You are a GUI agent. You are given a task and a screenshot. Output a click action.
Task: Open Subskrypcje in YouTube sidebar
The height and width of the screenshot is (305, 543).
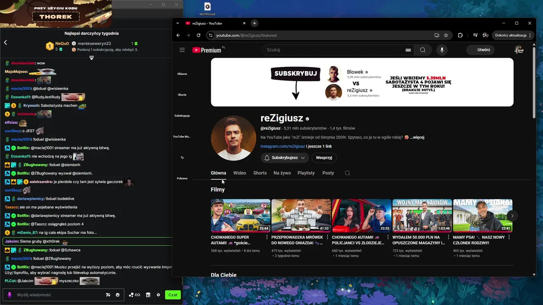click(182, 116)
